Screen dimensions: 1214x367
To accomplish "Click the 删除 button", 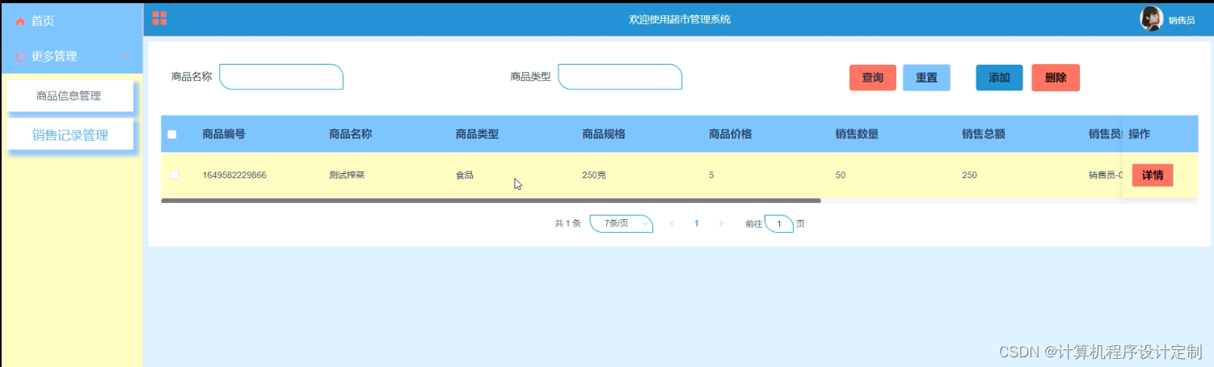I will tap(1056, 78).
